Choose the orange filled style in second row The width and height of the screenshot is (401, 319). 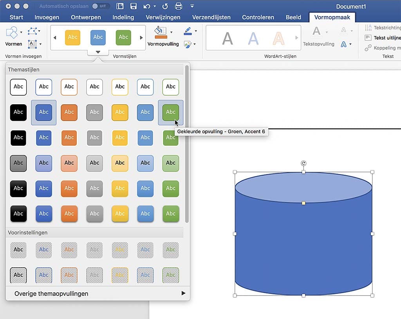click(x=69, y=112)
